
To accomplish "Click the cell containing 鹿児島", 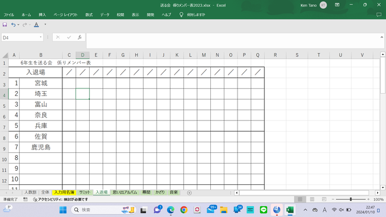I will pyautogui.click(x=41, y=147).
